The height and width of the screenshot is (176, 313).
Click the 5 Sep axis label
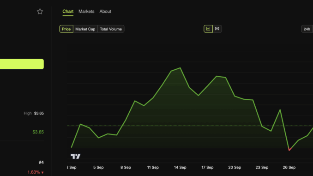coord(98,167)
